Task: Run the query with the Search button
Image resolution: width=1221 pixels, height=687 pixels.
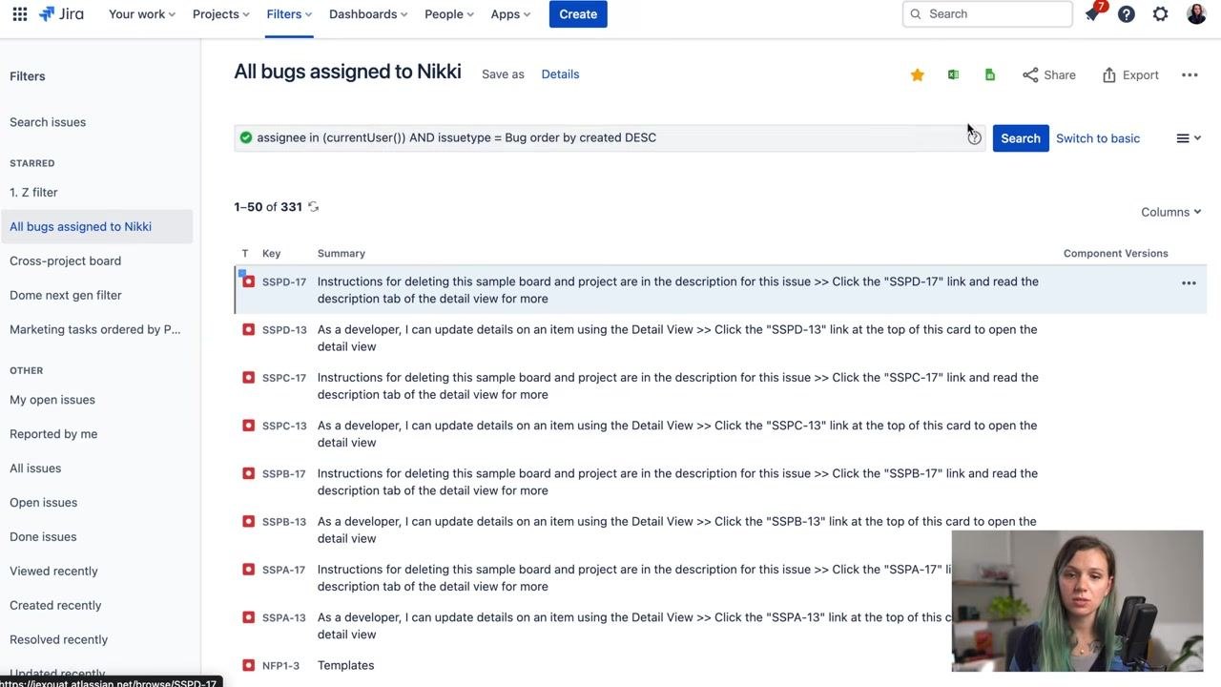Action: [x=1021, y=138]
